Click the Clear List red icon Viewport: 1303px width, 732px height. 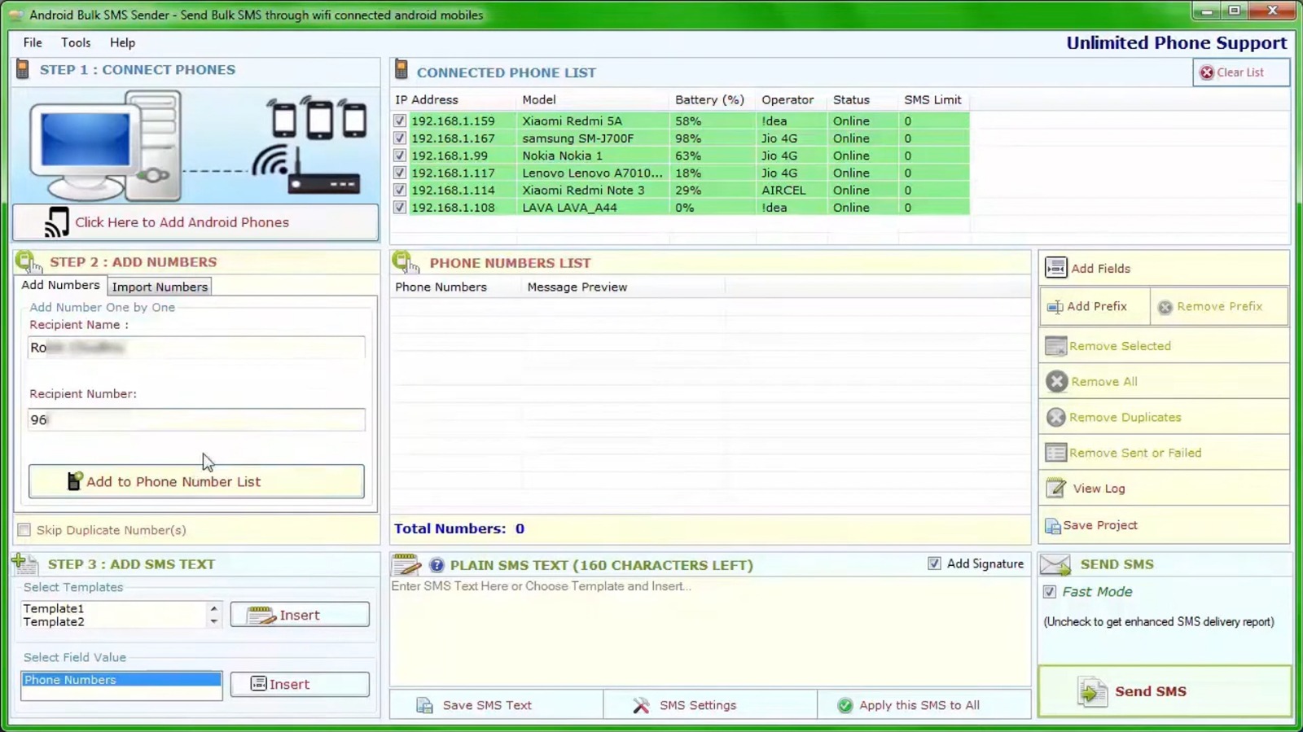[1207, 72]
